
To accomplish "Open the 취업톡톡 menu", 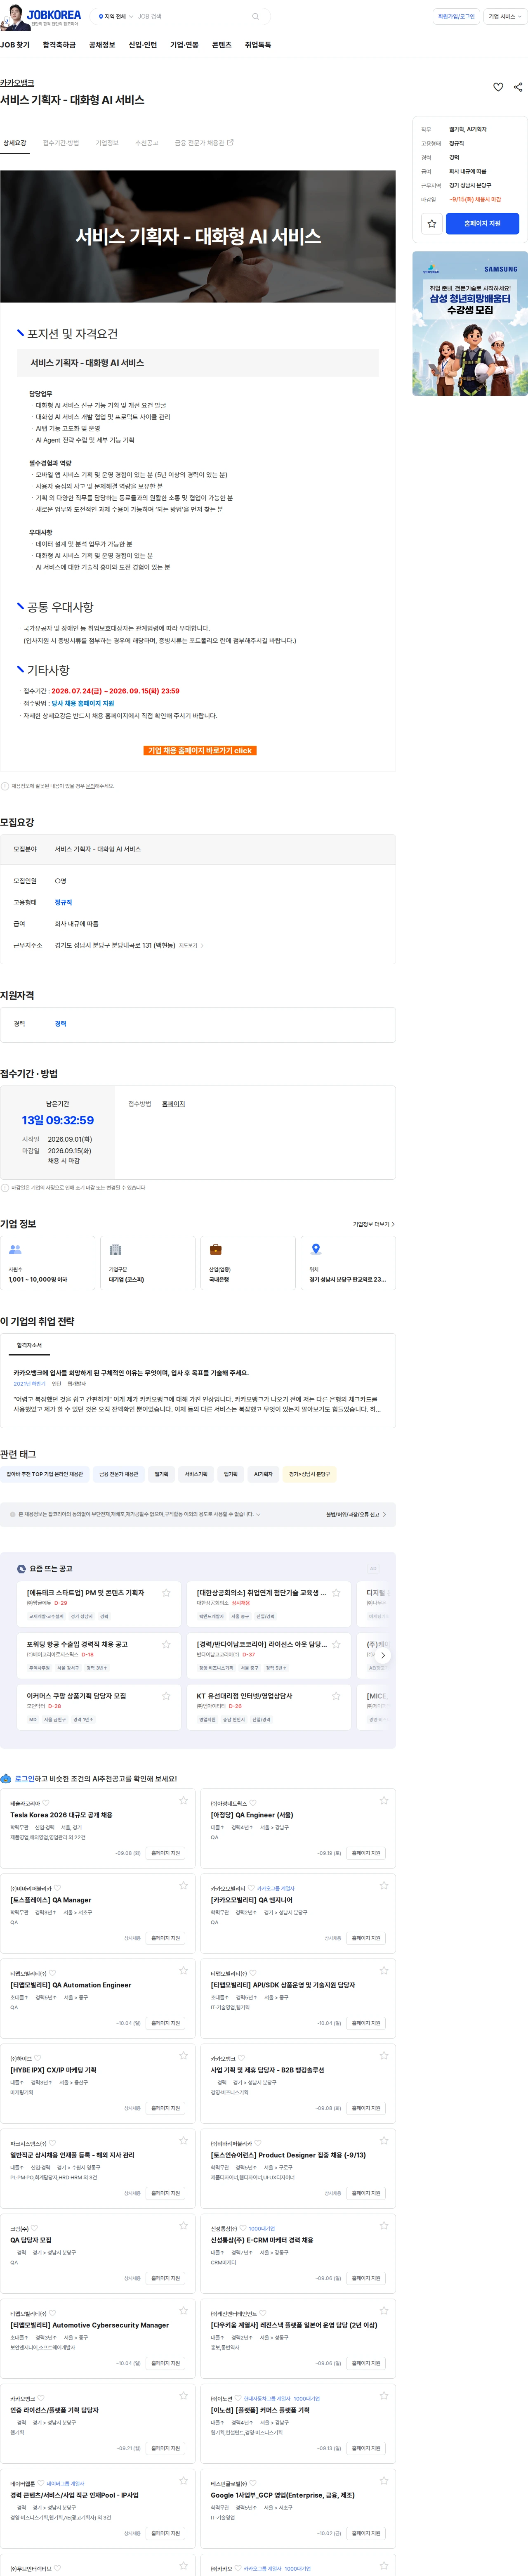I will [258, 45].
